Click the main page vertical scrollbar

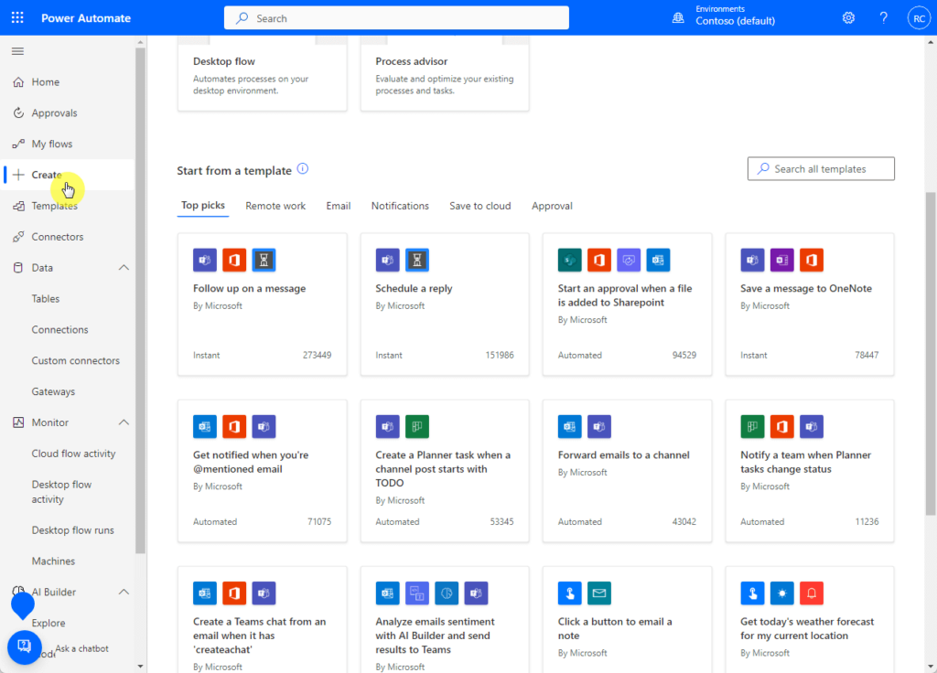(931, 354)
